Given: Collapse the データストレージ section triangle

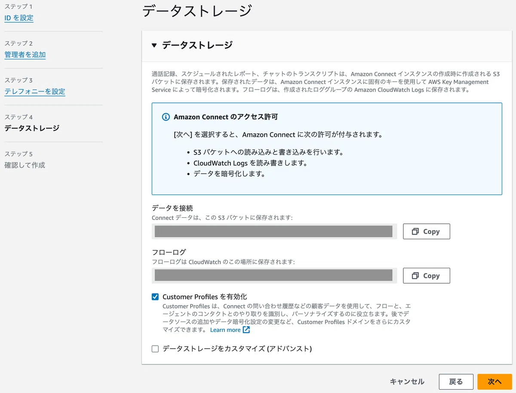Looking at the screenshot, I should pyautogui.click(x=154, y=45).
